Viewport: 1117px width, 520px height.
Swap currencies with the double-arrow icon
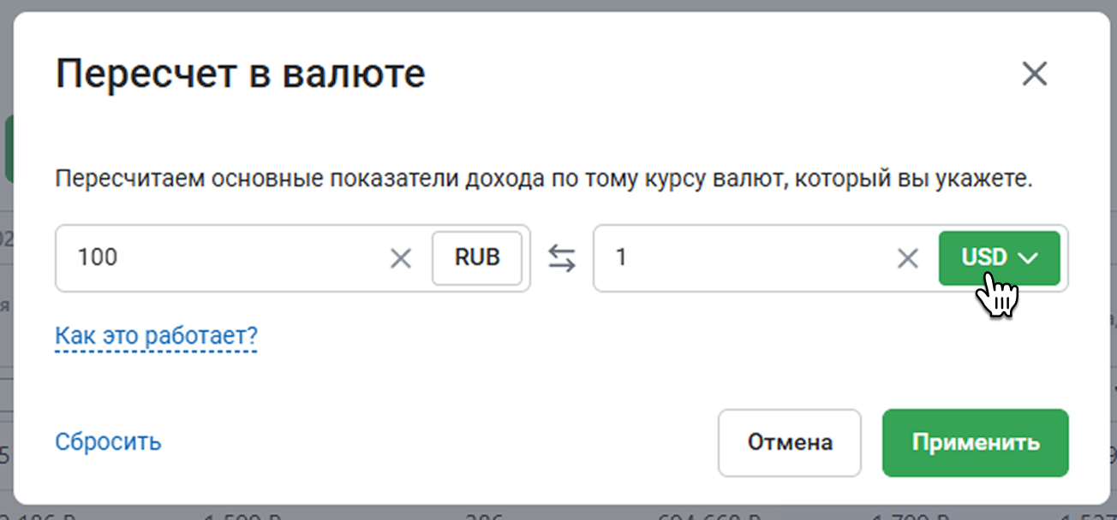(x=562, y=257)
